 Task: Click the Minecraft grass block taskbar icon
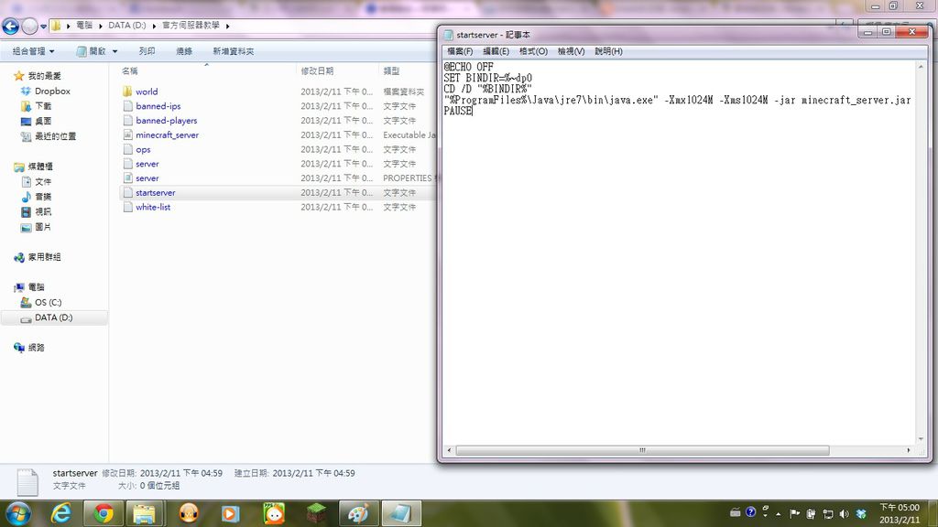316,513
